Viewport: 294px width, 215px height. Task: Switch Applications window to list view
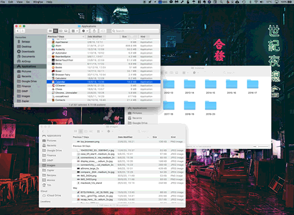55,31
